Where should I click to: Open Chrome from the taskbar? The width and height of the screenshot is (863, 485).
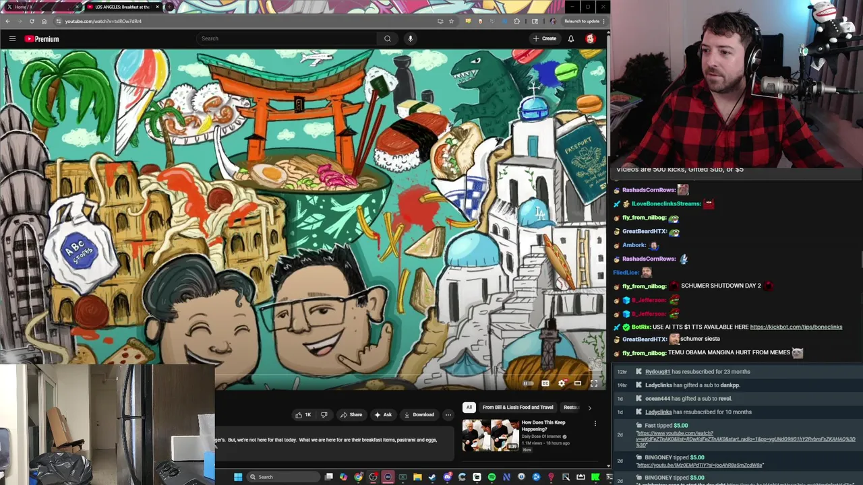tap(358, 477)
